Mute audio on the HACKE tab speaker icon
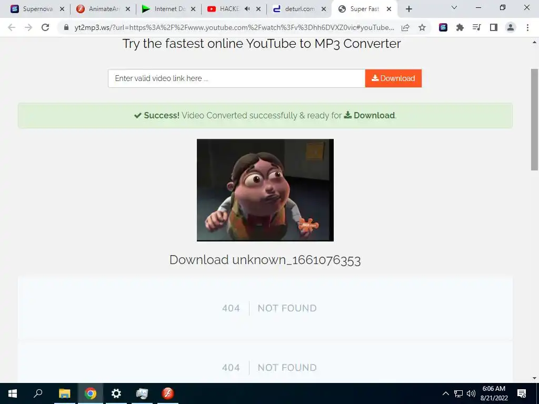 pos(247,9)
